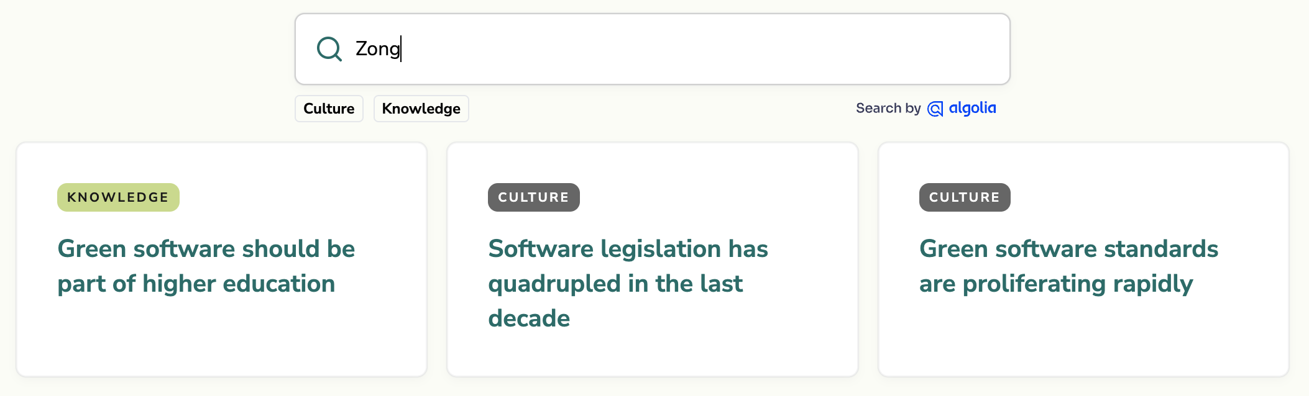Click the Algolia logo icon

click(935, 108)
